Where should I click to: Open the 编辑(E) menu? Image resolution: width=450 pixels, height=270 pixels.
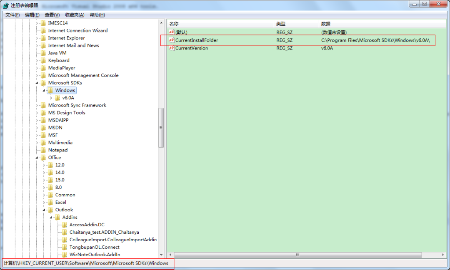(x=32, y=15)
